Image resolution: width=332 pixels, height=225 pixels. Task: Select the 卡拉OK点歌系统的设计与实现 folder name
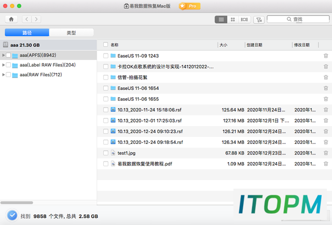tap(165, 67)
